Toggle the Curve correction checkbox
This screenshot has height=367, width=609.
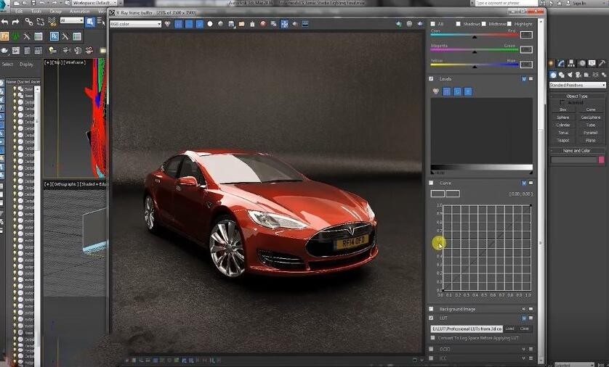coord(431,183)
